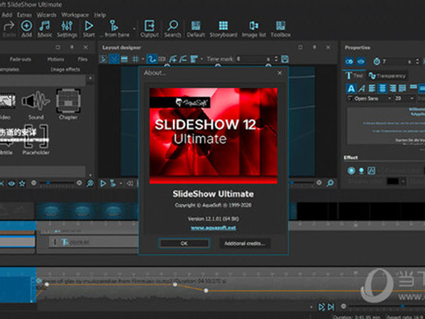425x319 pixels.
Task: Click the magnifier zoom icon below the Toolbox
Action: pos(90,184)
